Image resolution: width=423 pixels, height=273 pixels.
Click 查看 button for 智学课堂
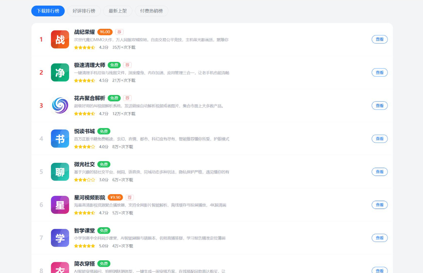pyautogui.click(x=380, y=238)
